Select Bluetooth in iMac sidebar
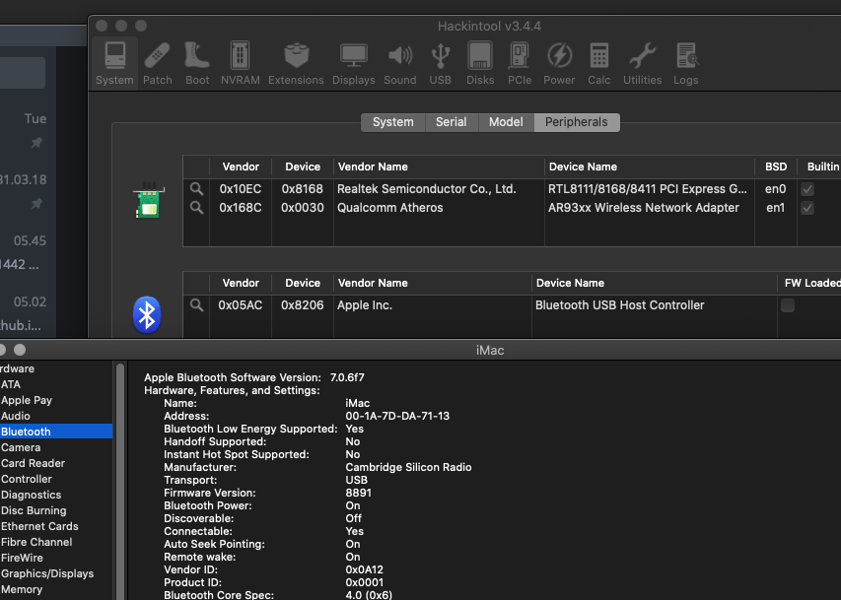The height and width of the screenshot is (600, 841). coord(56,432)
